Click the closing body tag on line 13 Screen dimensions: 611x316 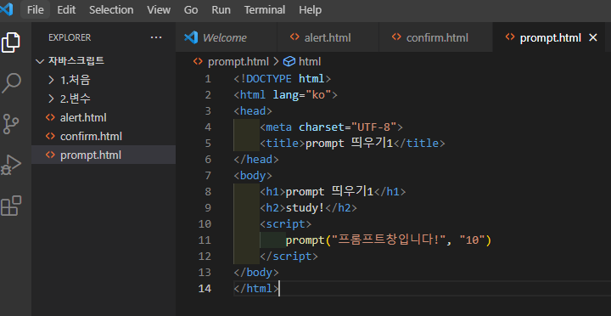pyautogui.click(x=256, y=273)
